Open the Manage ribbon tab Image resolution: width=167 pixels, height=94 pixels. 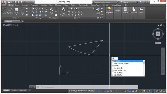coord(58,5)
